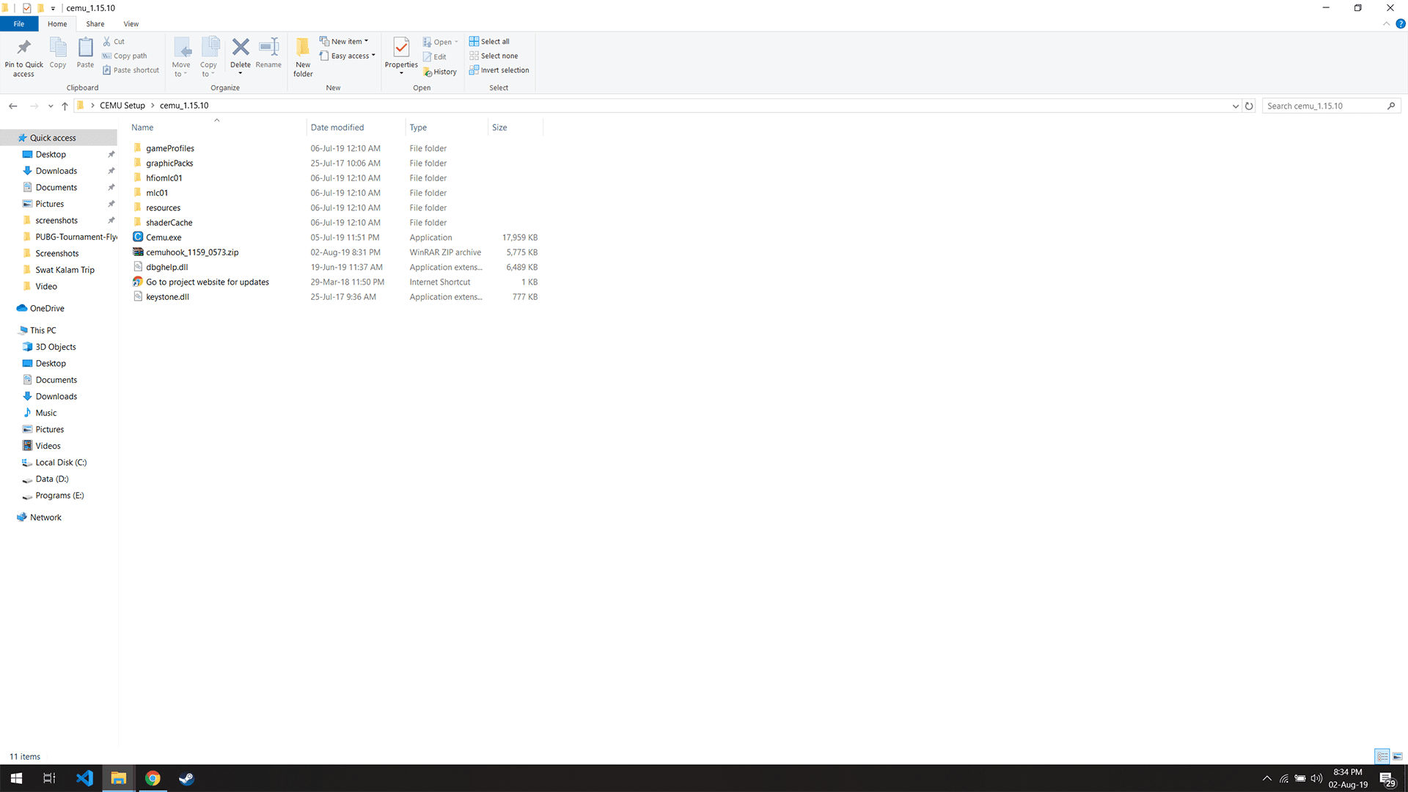
Task: Sort by Date modified column header
Action: tap(337, 128)
